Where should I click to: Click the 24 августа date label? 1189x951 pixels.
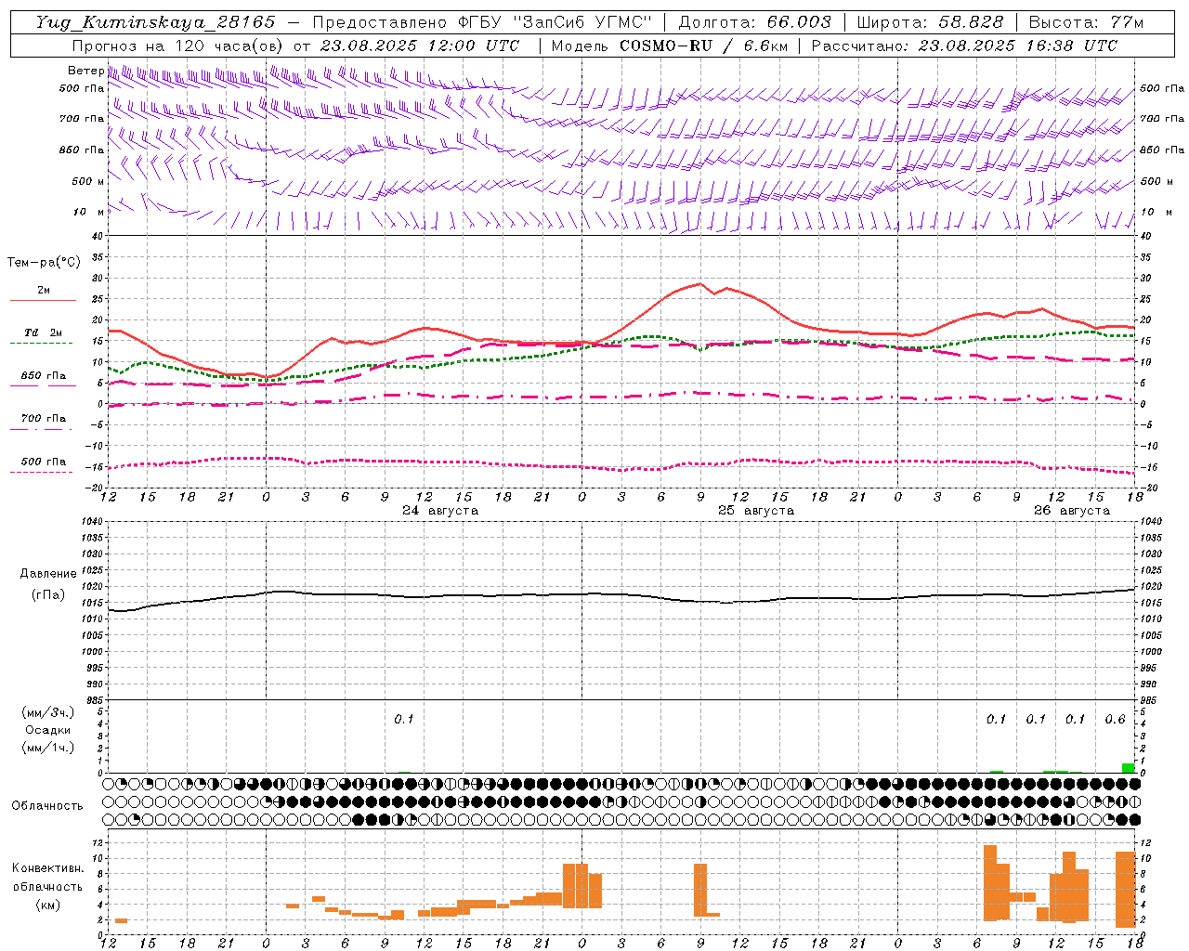pos(440,511)
